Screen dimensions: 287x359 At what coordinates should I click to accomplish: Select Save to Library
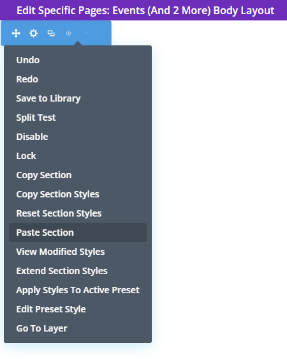point(48,98)
